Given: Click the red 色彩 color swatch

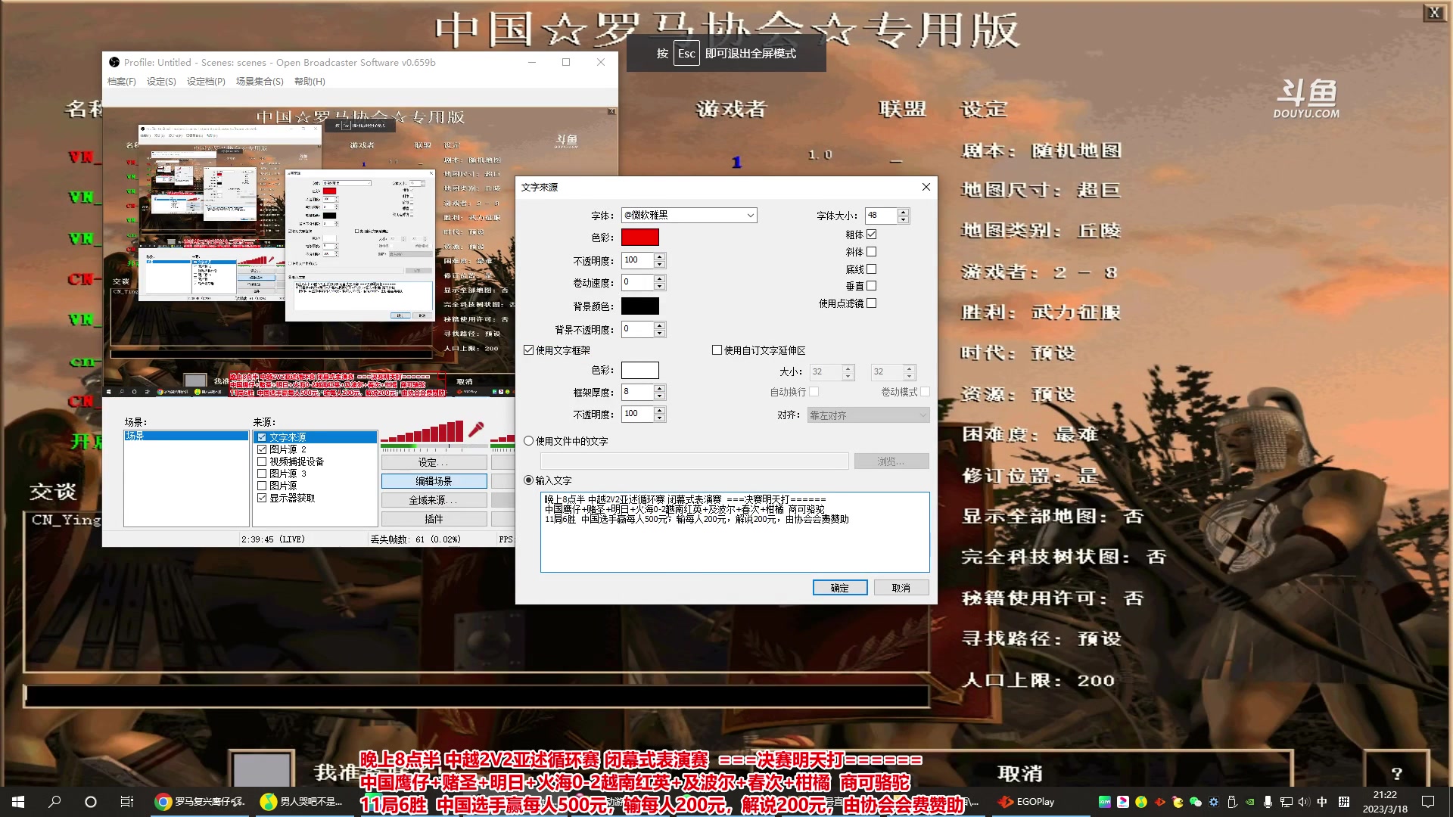Looking at the screenshot, I should (x=639, y=238).
